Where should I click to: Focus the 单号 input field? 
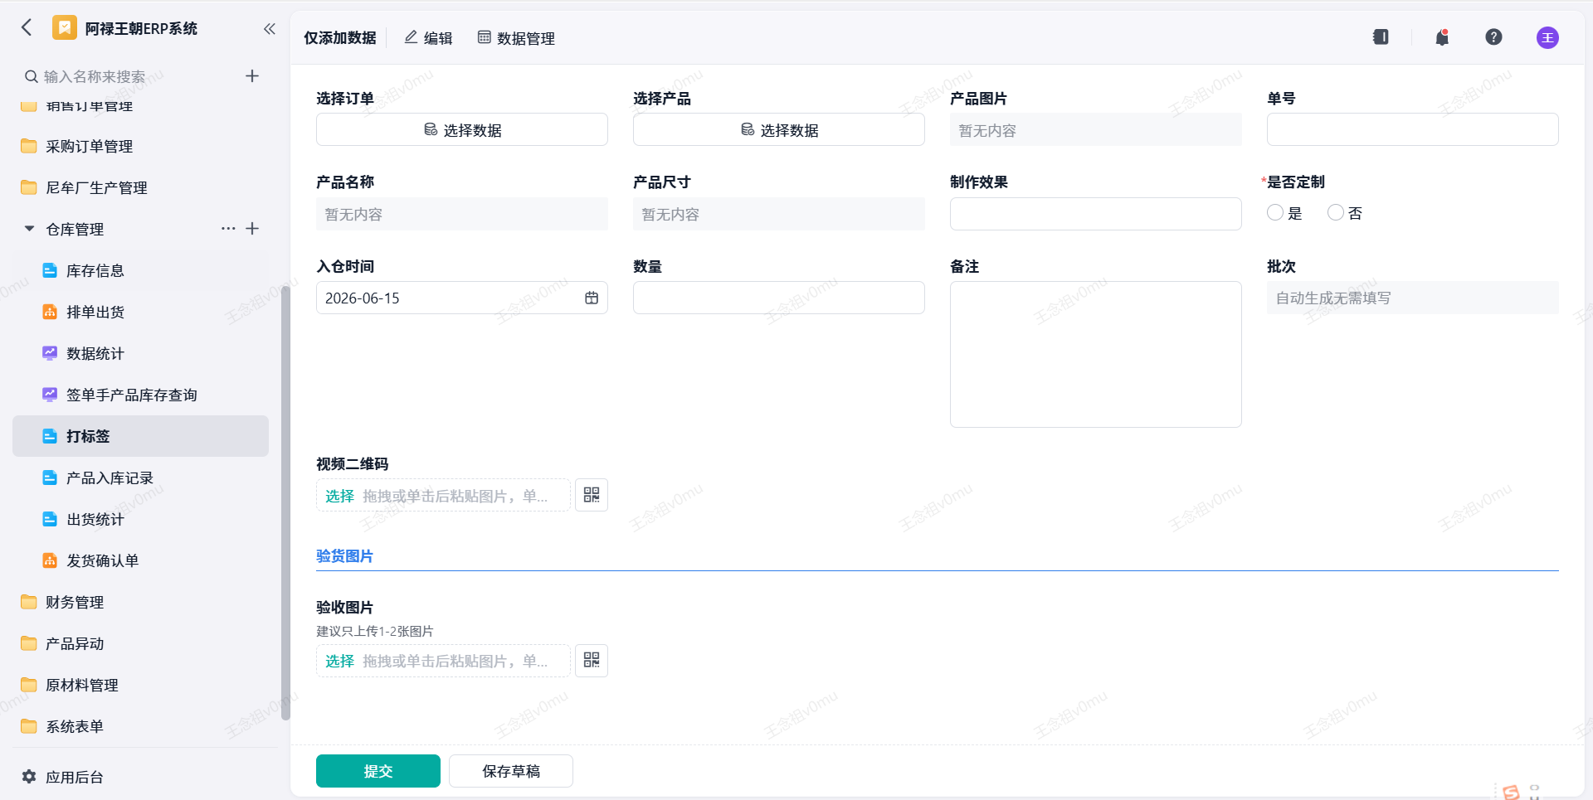[x=1412, y=129]
